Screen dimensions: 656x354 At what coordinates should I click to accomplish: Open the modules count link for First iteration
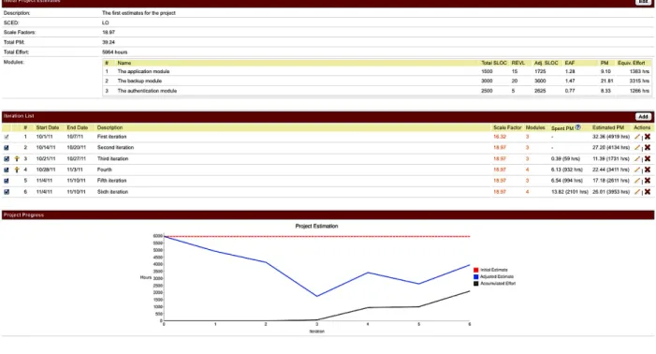pyautogui.click(x=527, y=137)
